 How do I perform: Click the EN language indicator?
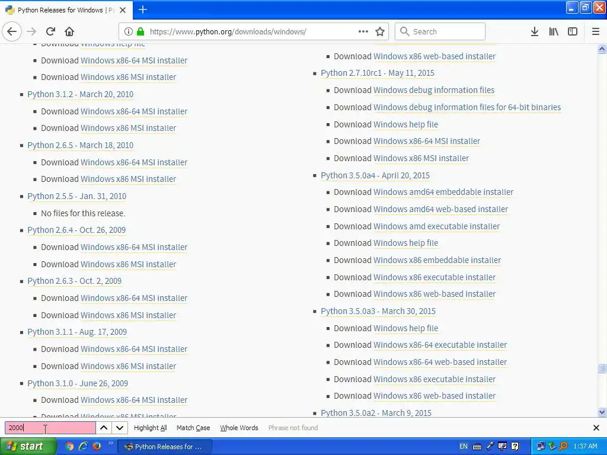pos(463,447)
